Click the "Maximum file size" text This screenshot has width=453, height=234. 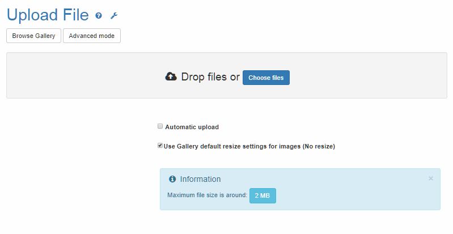coord(207,195)
